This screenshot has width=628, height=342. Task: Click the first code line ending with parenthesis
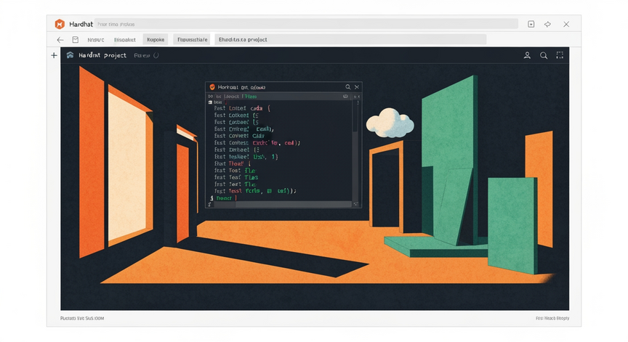(x=242, y=108)
